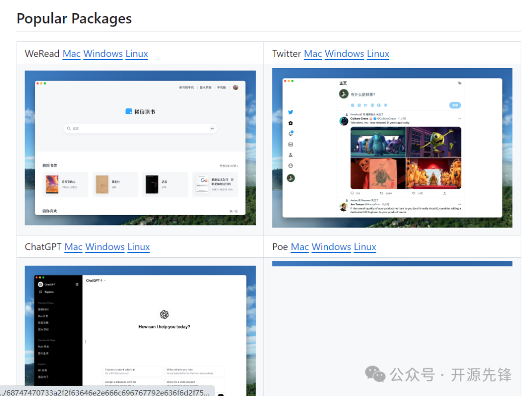529x396 pixels.
Task: Open the WeRead Linux download link
Action: click(x=137, y=53)
